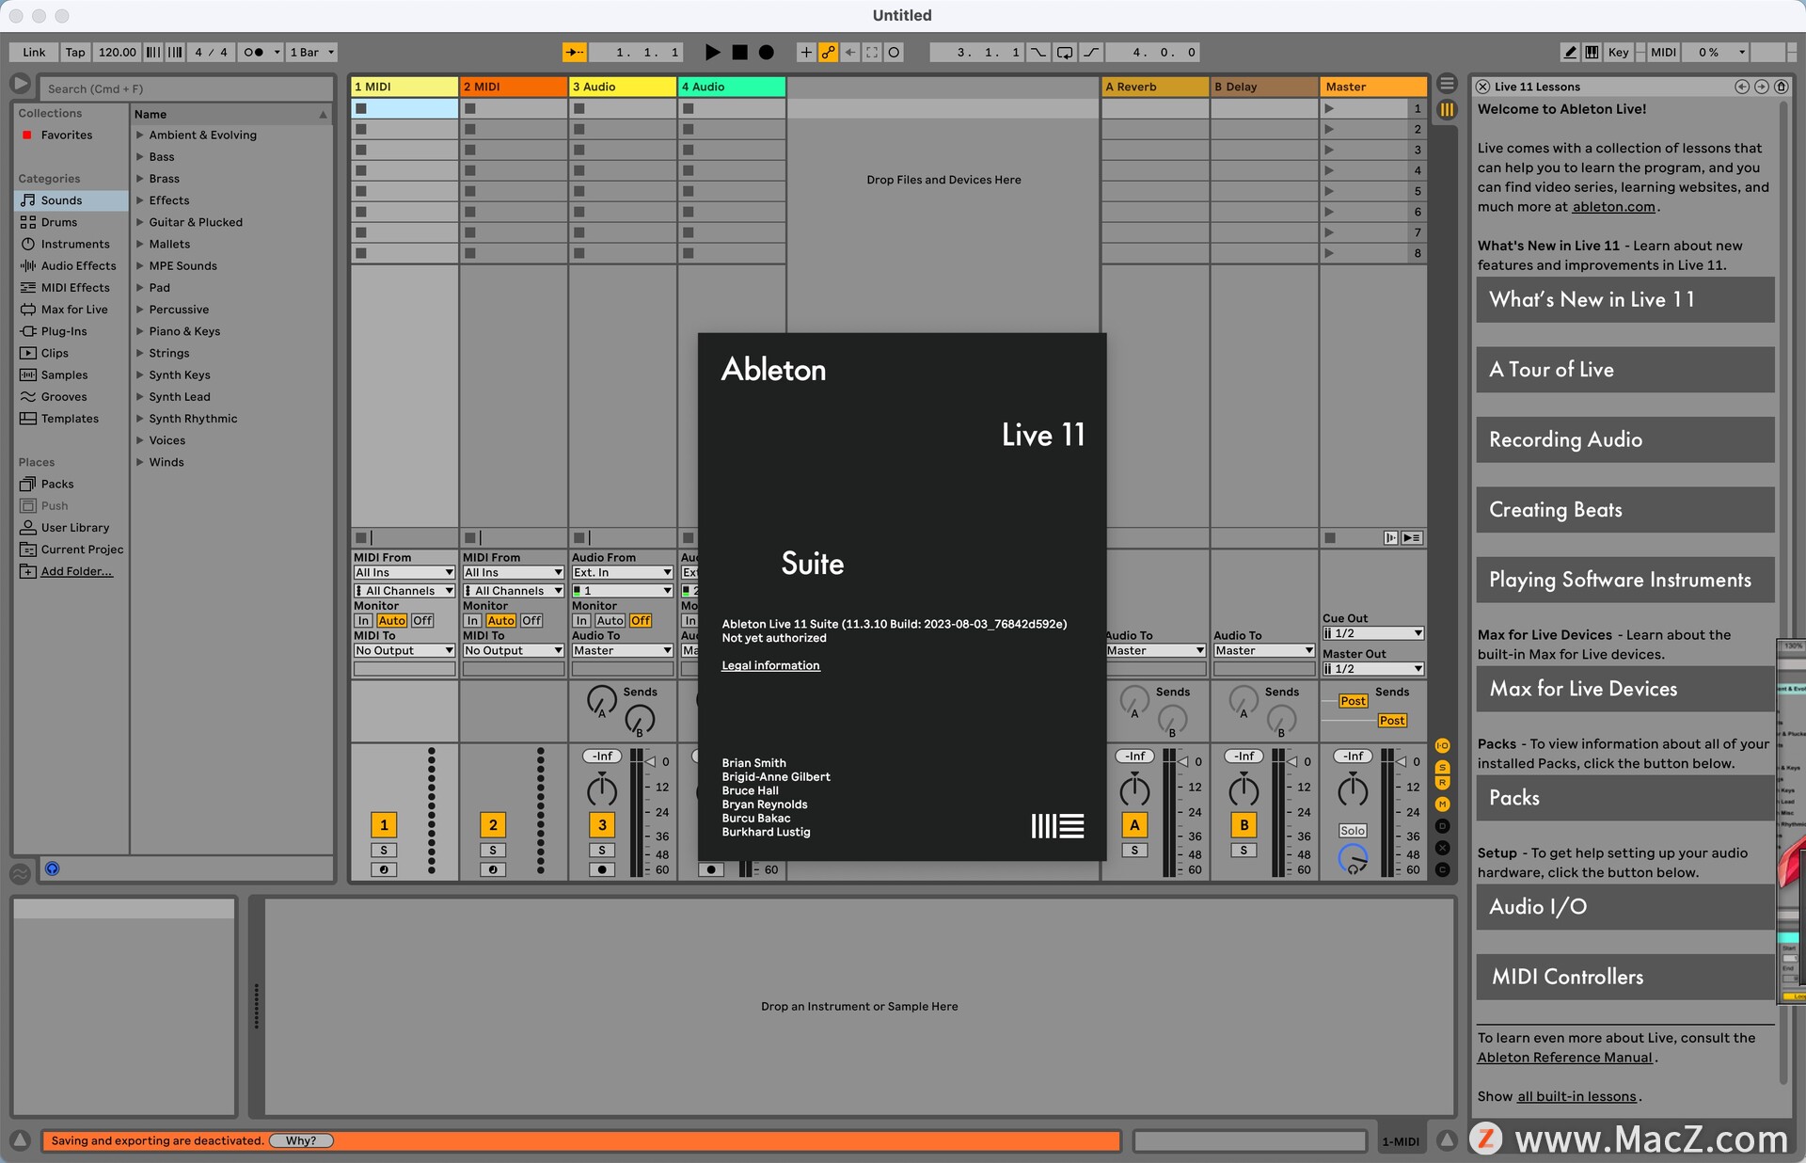The height and width of the screenshot is (1163, 1806).
Task: Collapse browser with the arrow icon
Action: pyautogui.click(x=20, y=84)
